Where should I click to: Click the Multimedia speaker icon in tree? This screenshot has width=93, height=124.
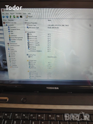9,51
